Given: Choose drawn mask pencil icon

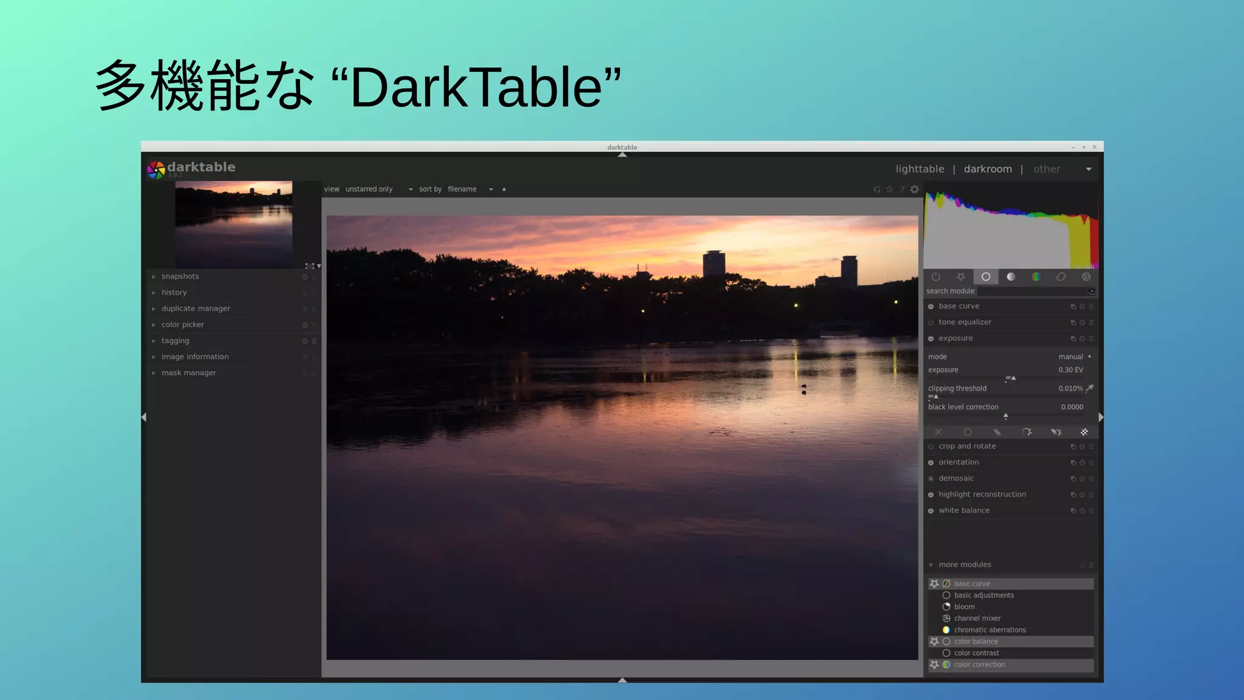Looking at the screenshot, I should pos(997,432).
